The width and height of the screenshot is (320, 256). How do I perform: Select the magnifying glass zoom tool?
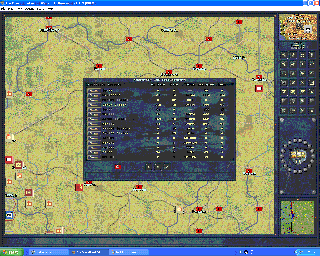[302, 83]
